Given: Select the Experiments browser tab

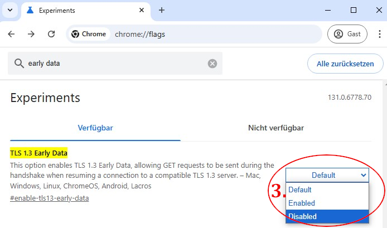Looking at the screenshot, I should [x=86, y=11].
